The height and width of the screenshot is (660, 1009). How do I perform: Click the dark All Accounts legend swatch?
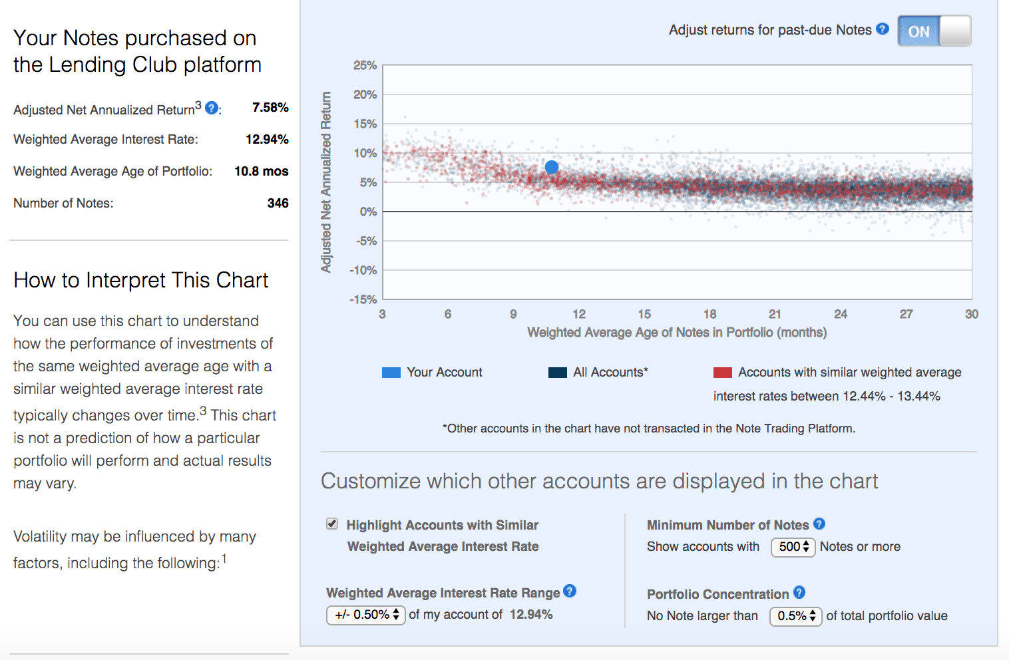point(558,373)
